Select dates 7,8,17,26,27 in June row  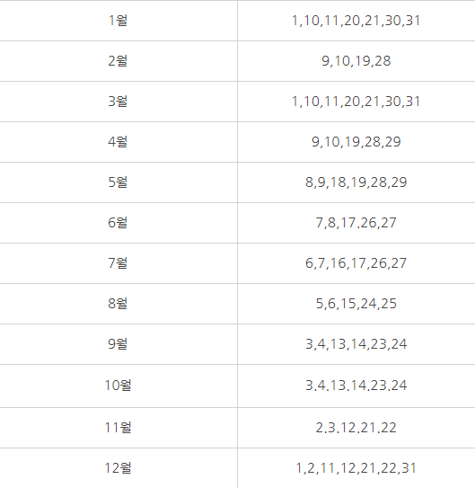coord(356,223)
